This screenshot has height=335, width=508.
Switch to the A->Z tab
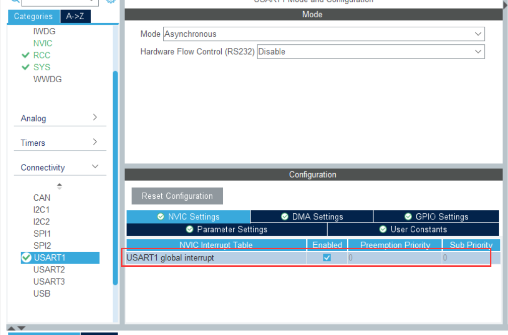(75, 16)
